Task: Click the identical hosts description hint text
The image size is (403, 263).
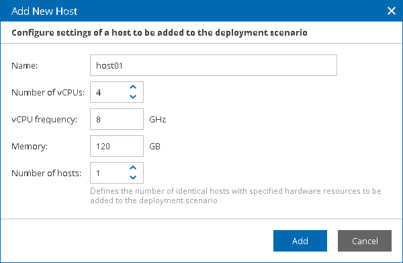Action: click(x=236, y=196)
